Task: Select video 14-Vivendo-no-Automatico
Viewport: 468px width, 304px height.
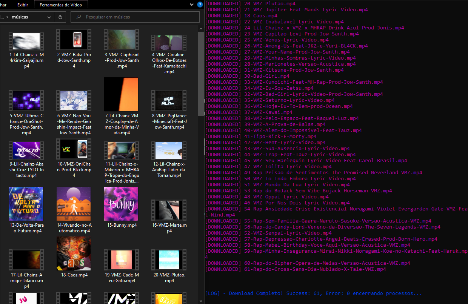Action: coord(74,210)
